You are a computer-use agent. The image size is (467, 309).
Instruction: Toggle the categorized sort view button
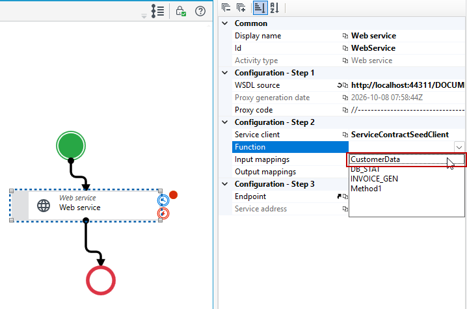[260, 8]
